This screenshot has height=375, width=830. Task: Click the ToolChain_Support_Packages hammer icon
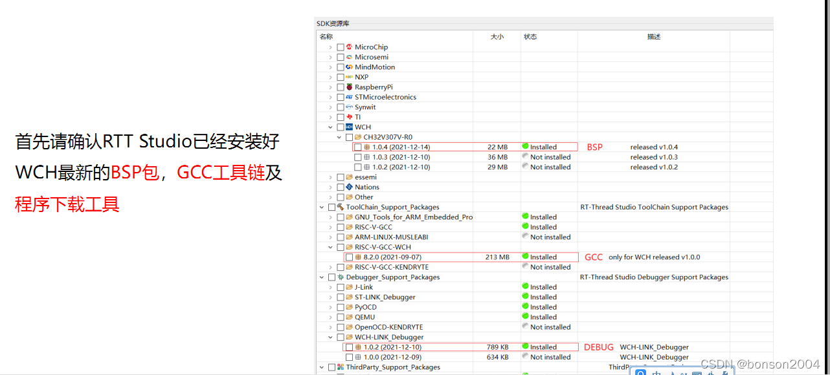pos(341,207)
